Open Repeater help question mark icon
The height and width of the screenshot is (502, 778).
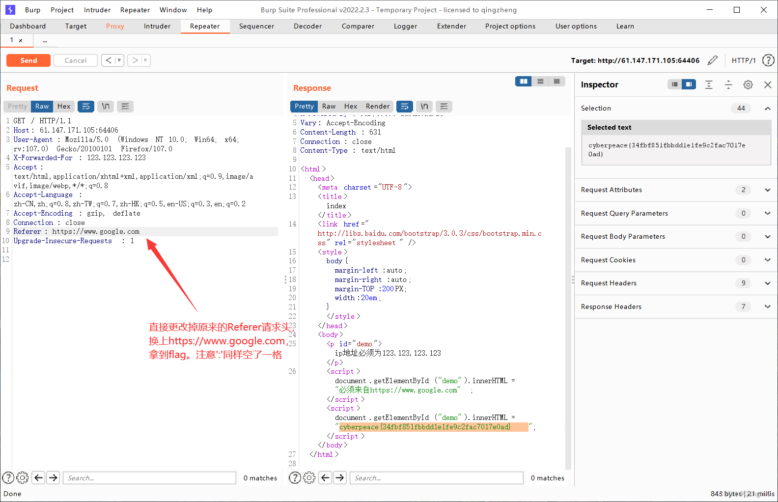tap(768, 60)
